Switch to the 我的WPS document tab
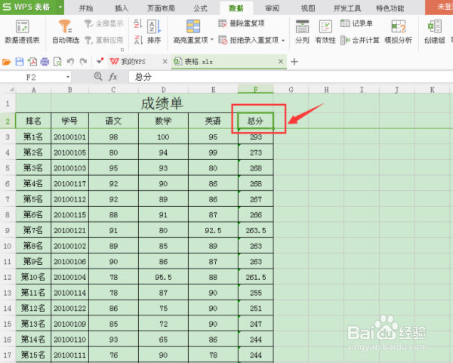 tap(133, 62)
